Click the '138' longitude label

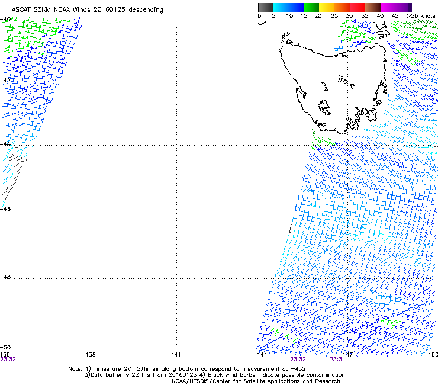click(91, 355)
